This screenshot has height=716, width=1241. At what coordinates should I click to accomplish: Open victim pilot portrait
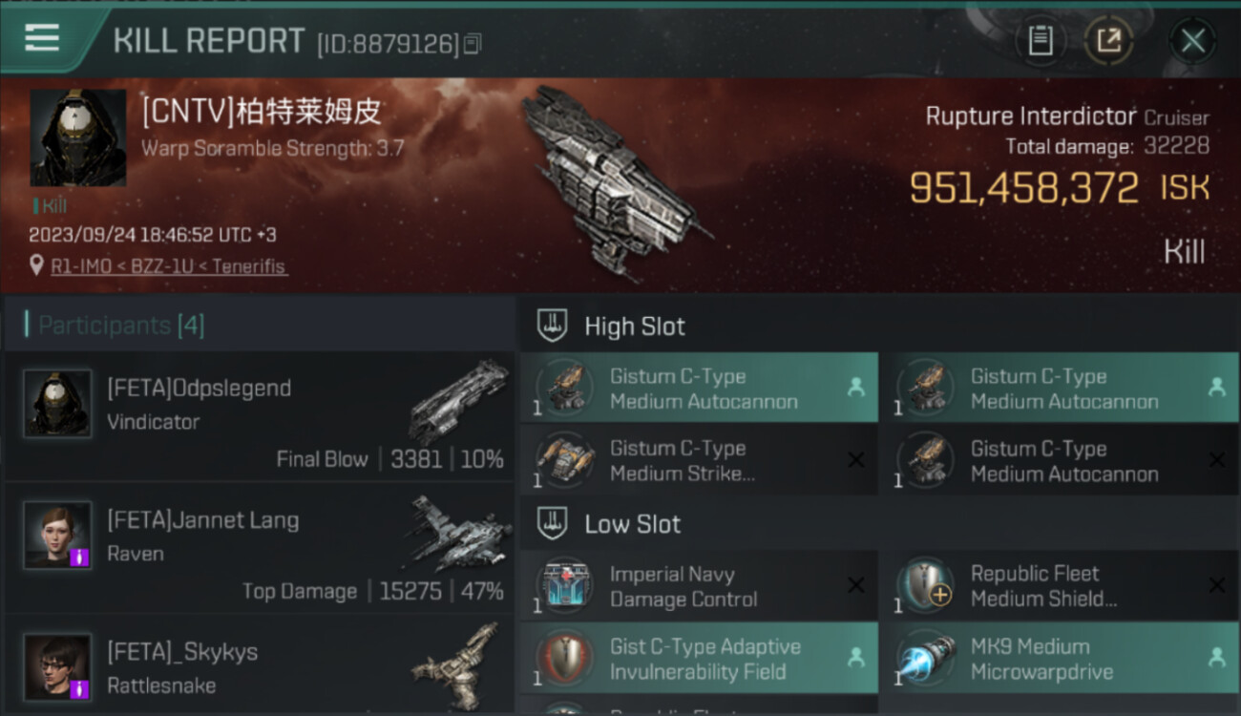(77, 138)
